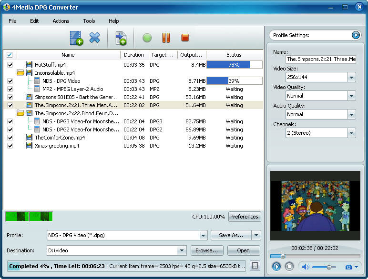Click the film icon of Inconsolable.mp4
This screenshot has width=368, height=279.
click(29, 73)
